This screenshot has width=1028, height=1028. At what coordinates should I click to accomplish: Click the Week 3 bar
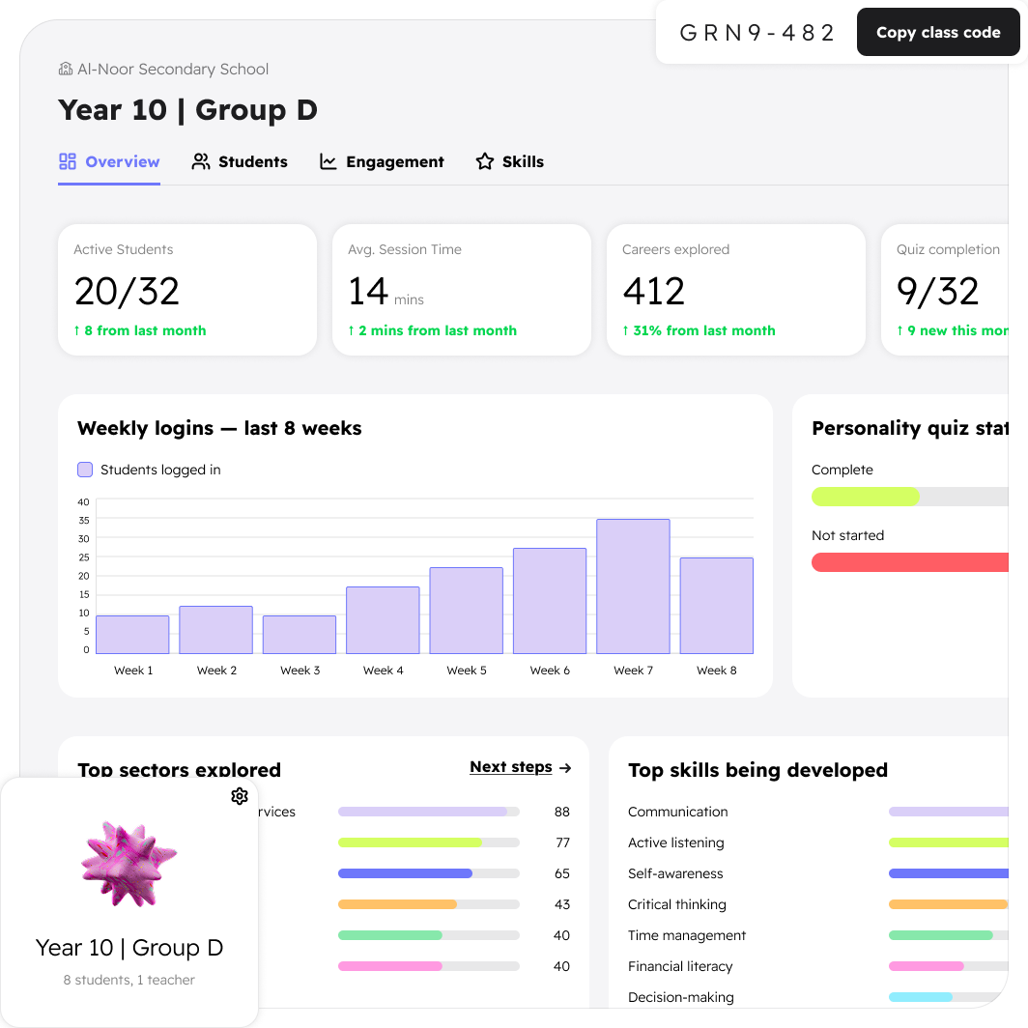point(300,635)
